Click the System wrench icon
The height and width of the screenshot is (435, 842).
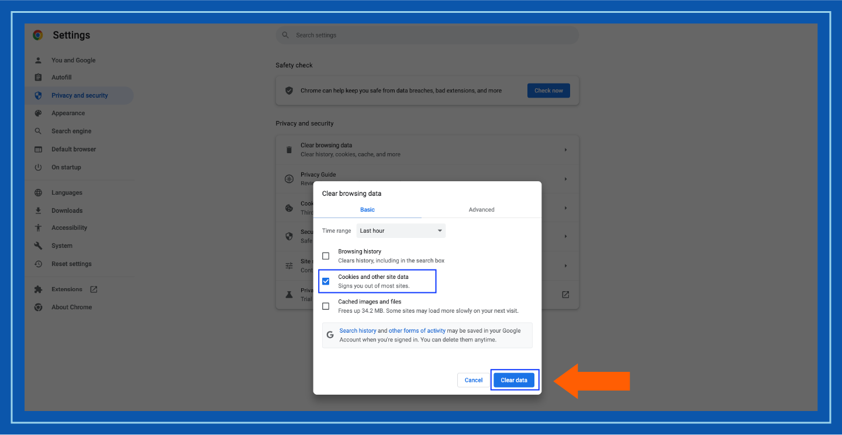[x=39, y=246]
